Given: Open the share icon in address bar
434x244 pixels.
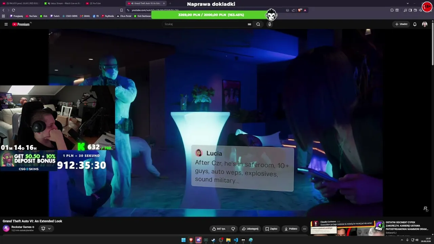Looking at the screenshot, I should (293, 10).
